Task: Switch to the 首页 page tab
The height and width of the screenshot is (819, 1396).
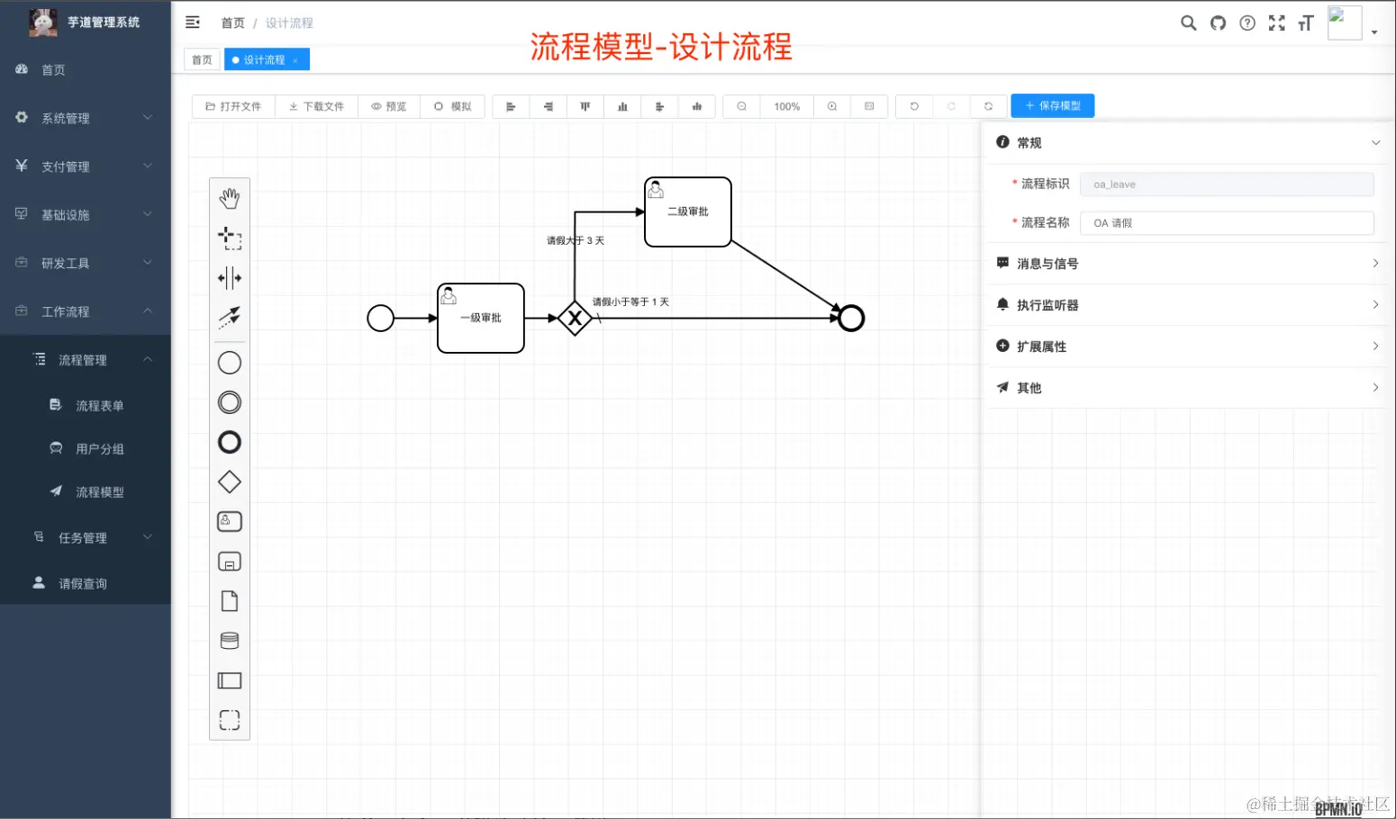Action: coord(202,59)
